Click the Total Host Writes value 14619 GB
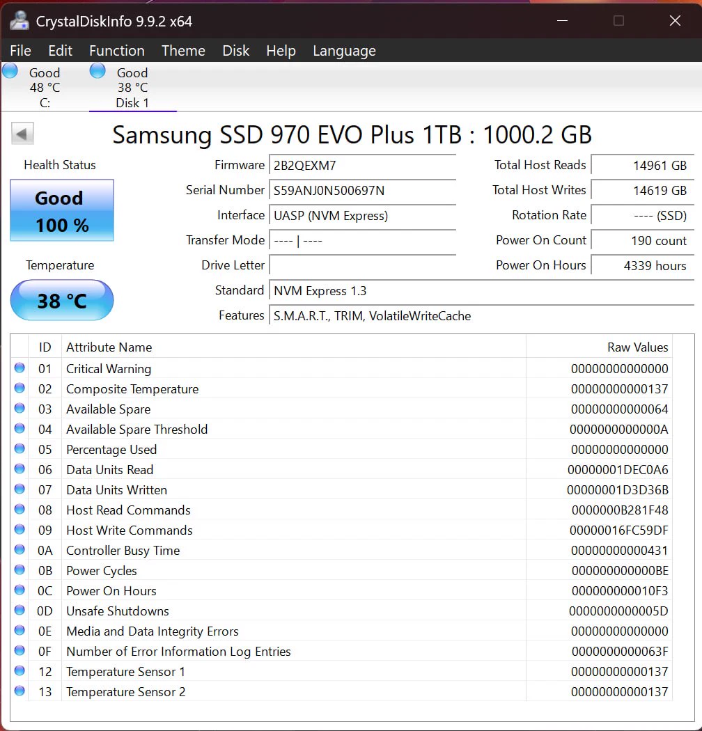The width and height of the screenshot is (702, 731). click(642, 191)
